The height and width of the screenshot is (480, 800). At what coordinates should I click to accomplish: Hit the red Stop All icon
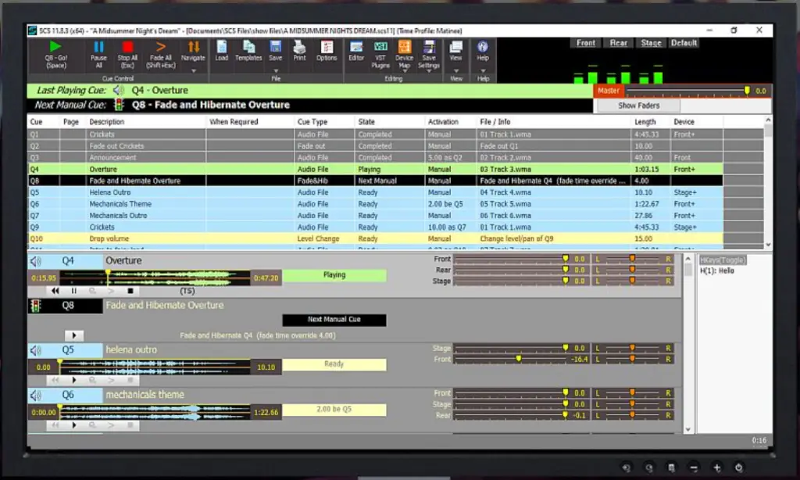point(127,48)
